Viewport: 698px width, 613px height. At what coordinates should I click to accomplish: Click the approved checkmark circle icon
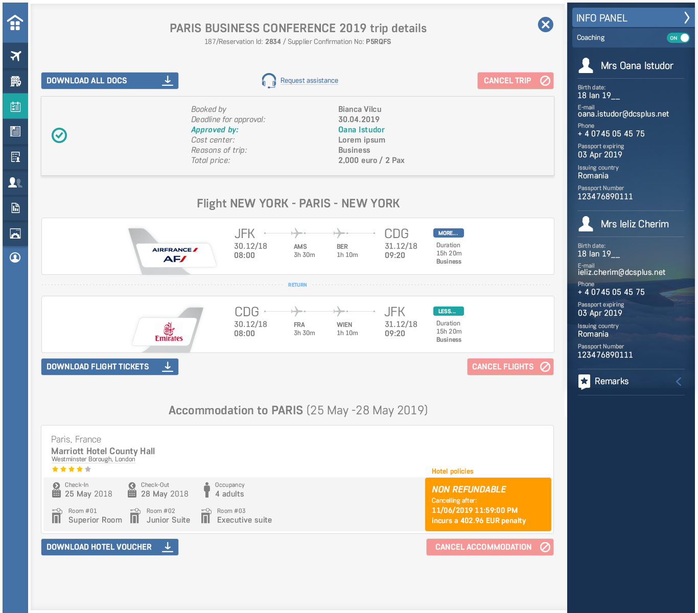[59, 135]
